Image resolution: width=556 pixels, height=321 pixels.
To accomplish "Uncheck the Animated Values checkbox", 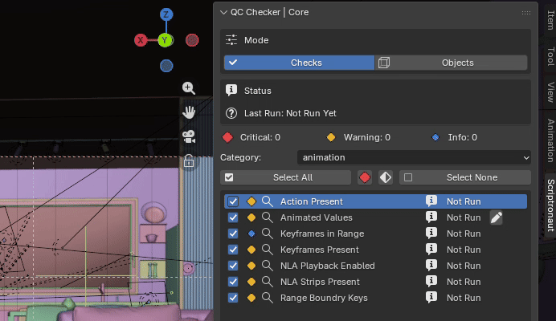I will pos(233,217).
